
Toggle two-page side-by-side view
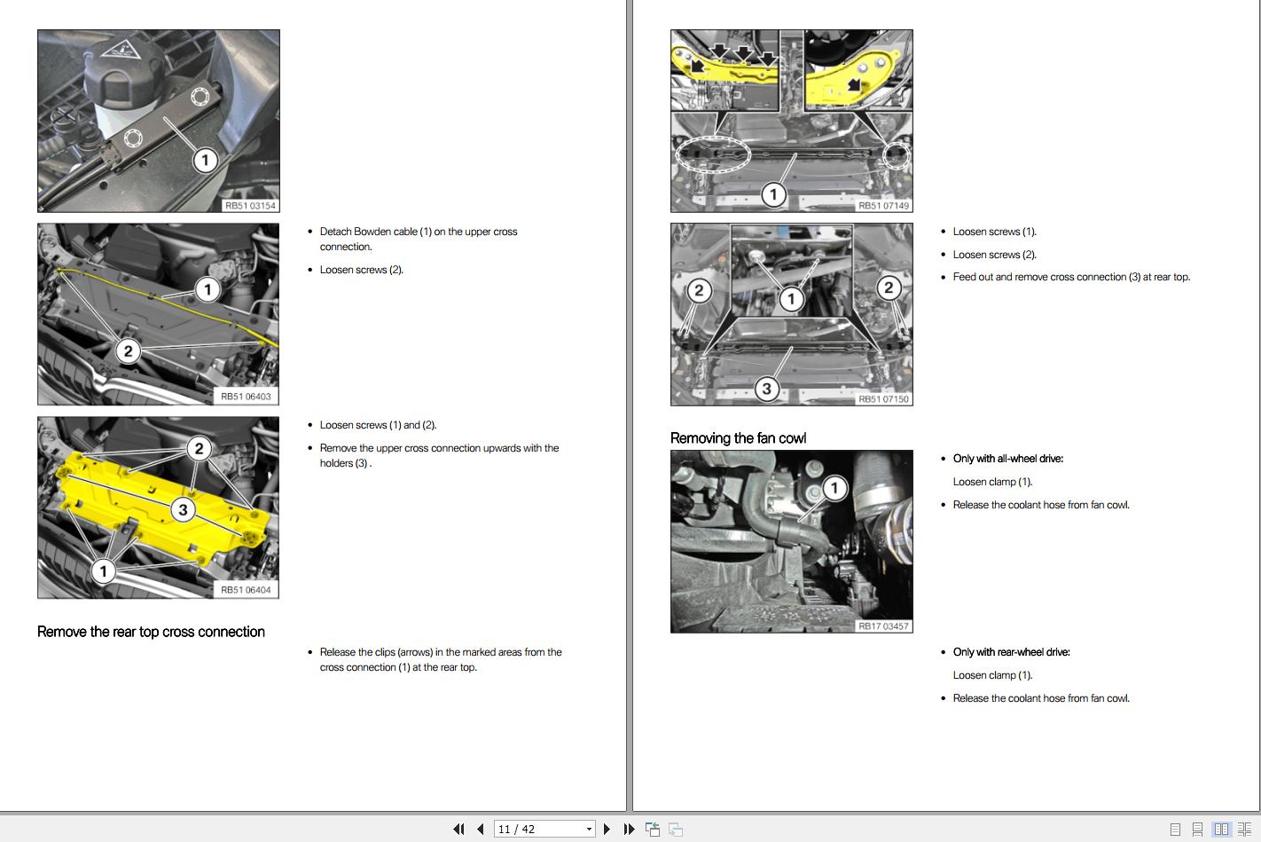coord(1221,830)
